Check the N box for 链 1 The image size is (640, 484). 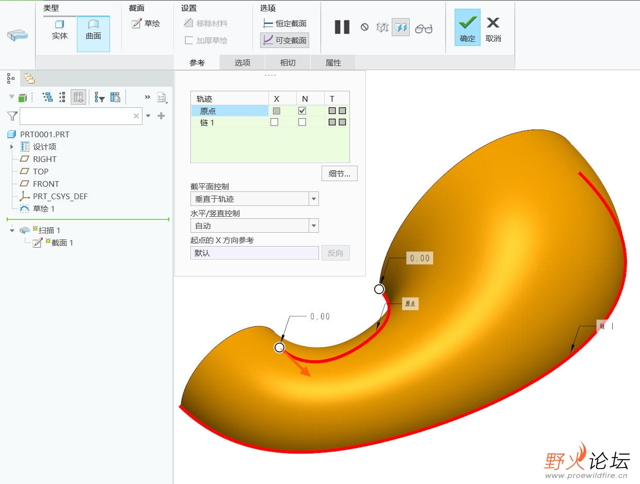[x=302, y=122]
